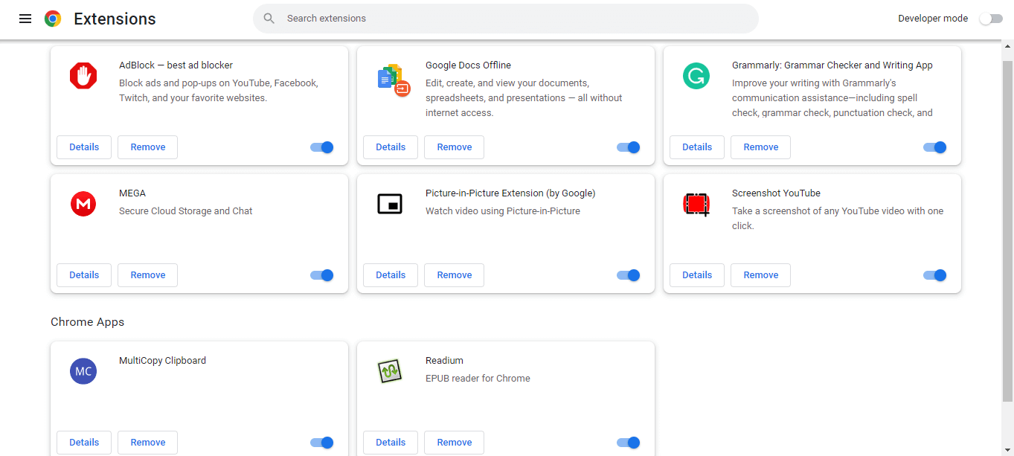Open Details for AdBlock
This screenshot has width=1014, height=456.
click(84, 147)
